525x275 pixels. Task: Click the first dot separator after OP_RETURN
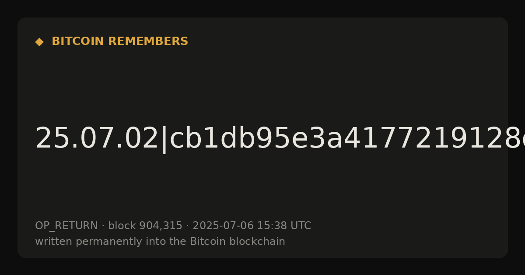(x=103, y=226)
